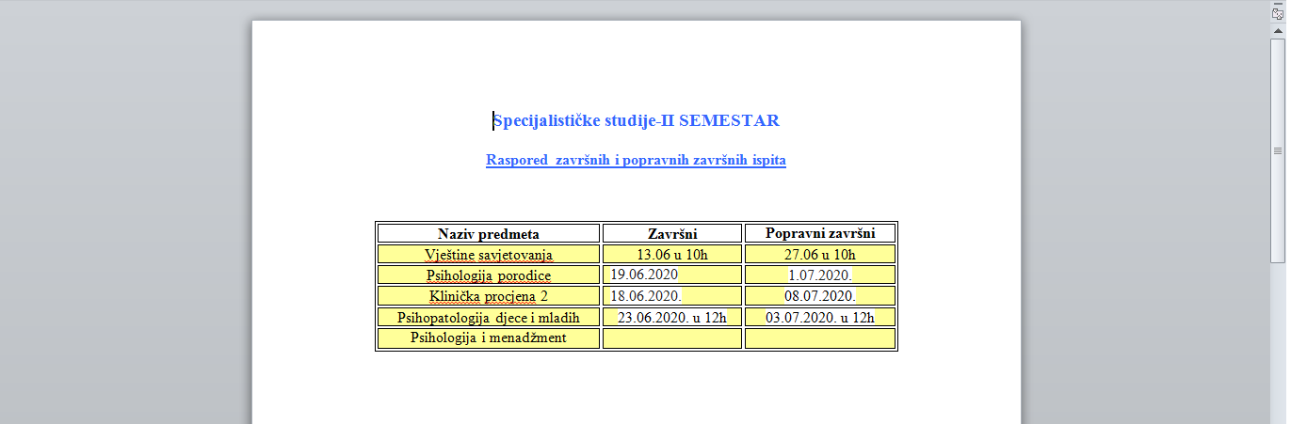This screenshot has height=424, width=1307.
Task: Click the '23.06.2020. u 12h' cell
Action: coord(672,317)
